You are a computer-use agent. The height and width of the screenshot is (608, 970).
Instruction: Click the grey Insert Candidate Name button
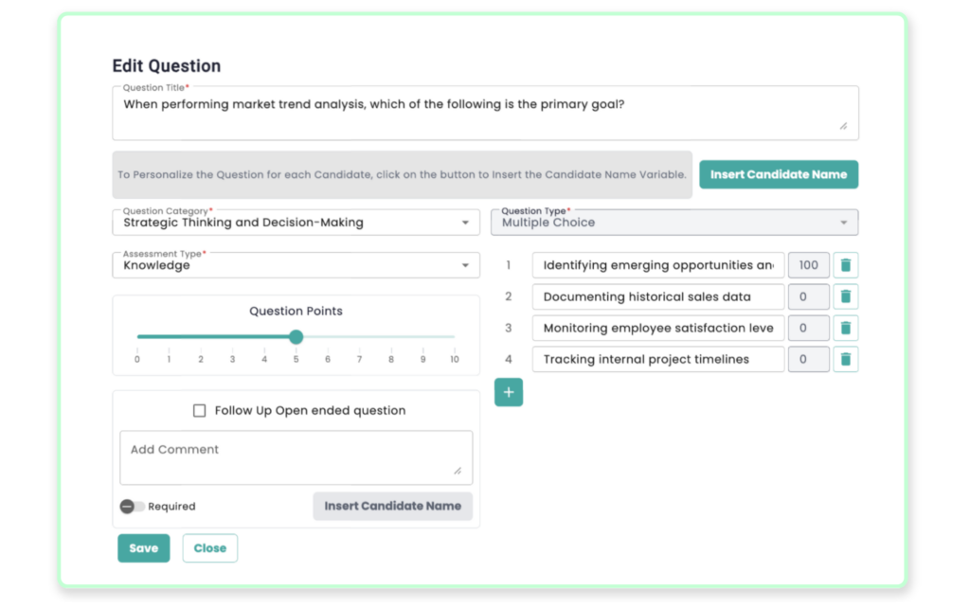[392, 506]
